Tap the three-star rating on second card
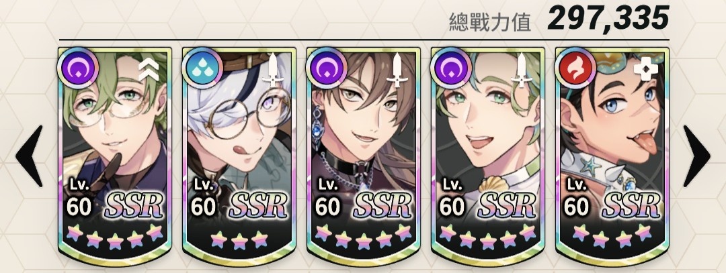 pos(239,239)
